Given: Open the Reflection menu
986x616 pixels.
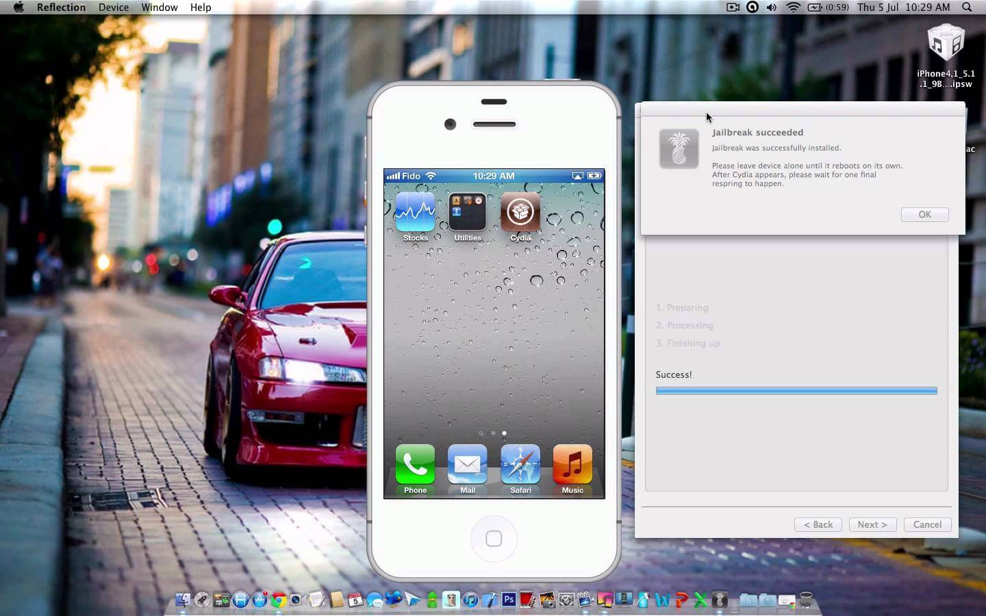Looking at the screenshot, I should point(61,7).
